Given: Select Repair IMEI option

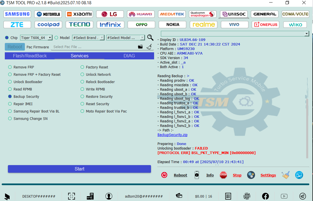Looking at the screenshot, I should tap(20, 104).
